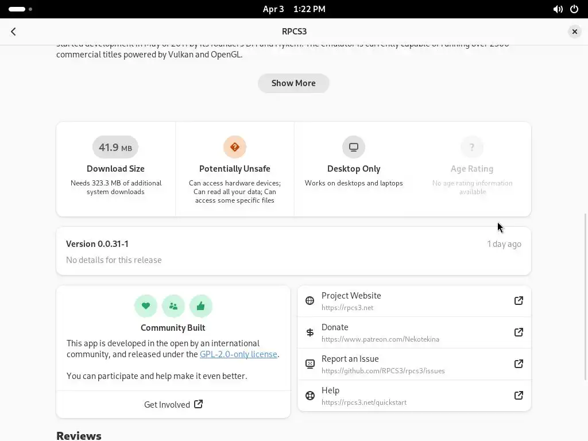
Task: Click the '1 day ago' release date
Action: coord(504,244)
